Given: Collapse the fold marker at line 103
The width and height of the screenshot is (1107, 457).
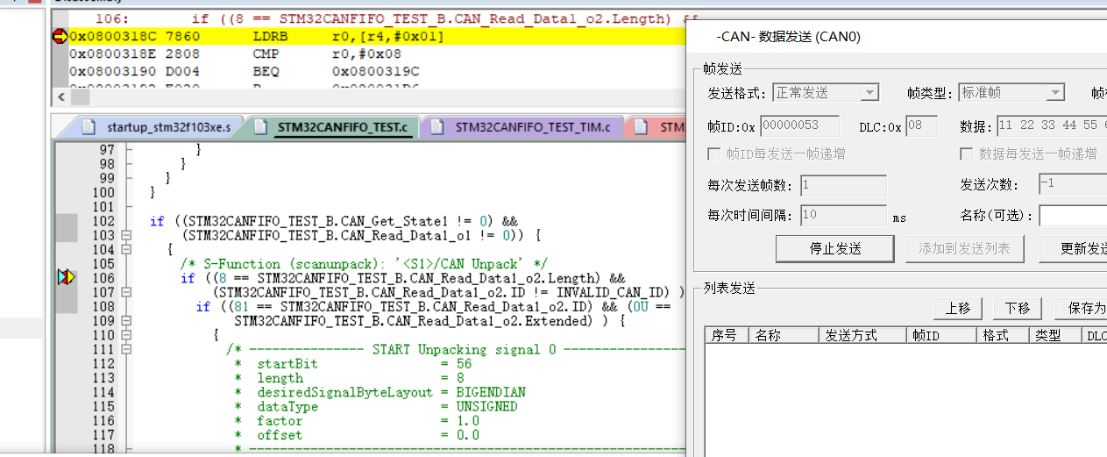Looking at the screenshot, I should click(126, 235).
